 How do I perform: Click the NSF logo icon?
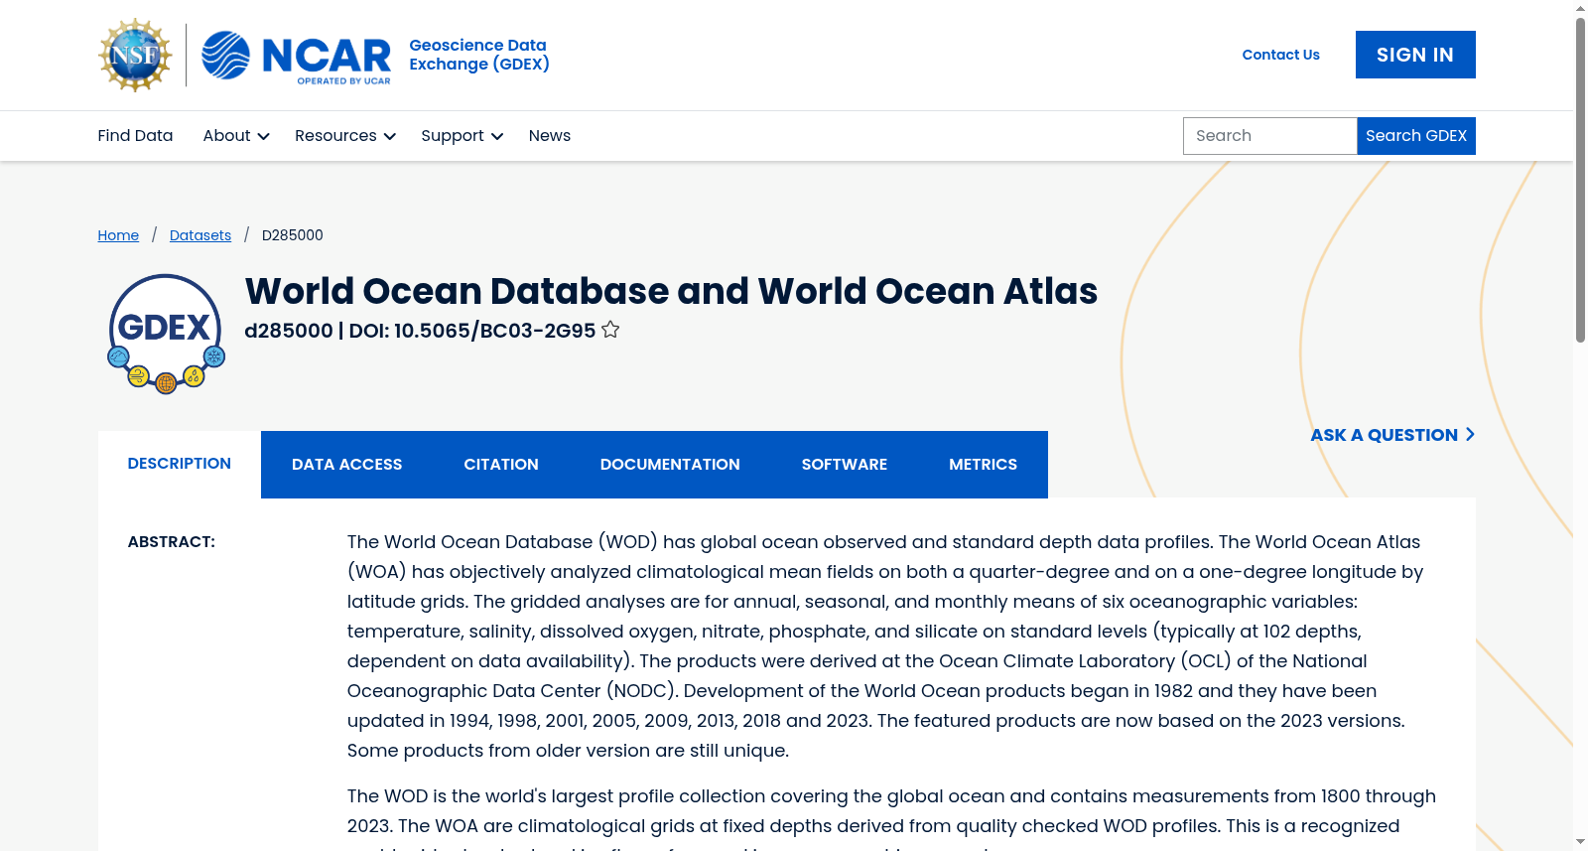(135, 55)
